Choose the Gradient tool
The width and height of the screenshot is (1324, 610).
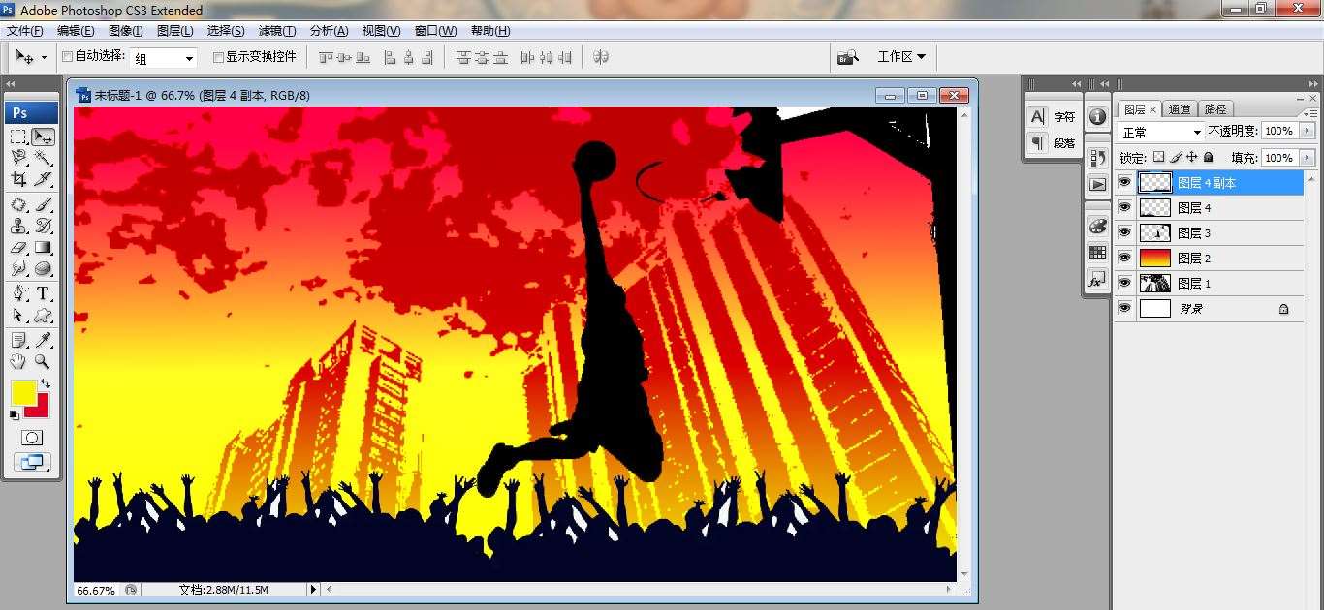pos(44,248)
